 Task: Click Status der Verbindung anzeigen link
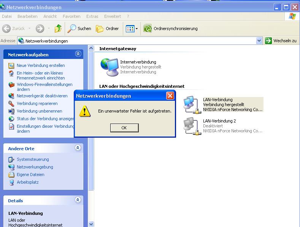point(45,119)
